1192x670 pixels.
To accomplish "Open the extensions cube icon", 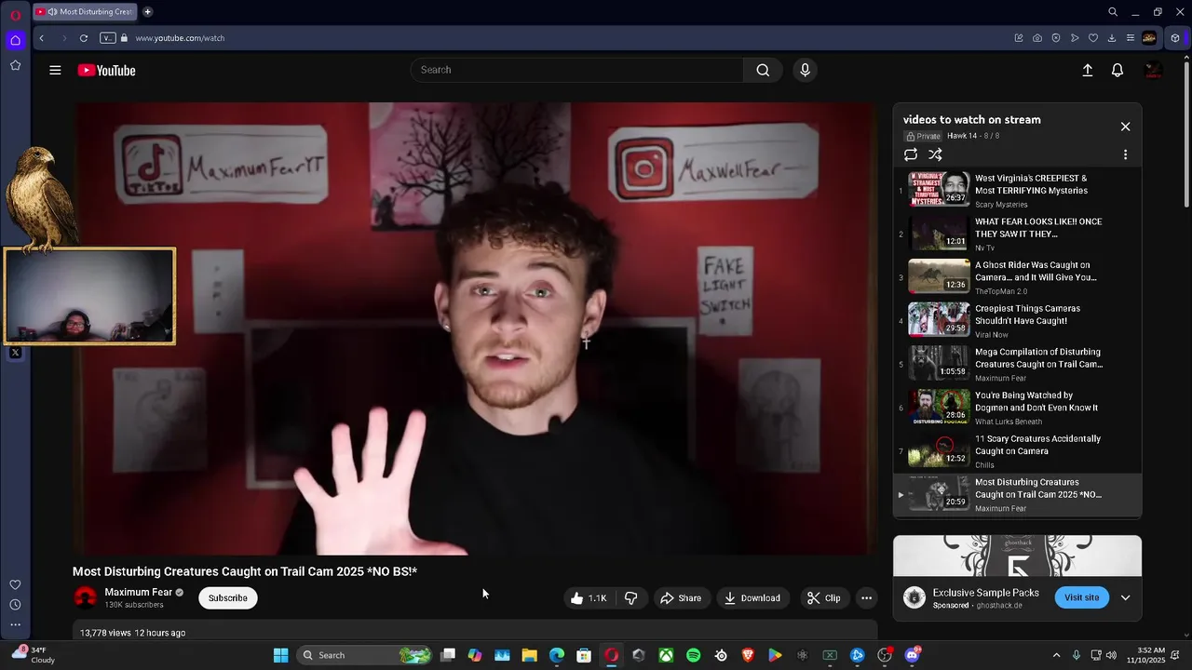I will (x=1175, y=38).
